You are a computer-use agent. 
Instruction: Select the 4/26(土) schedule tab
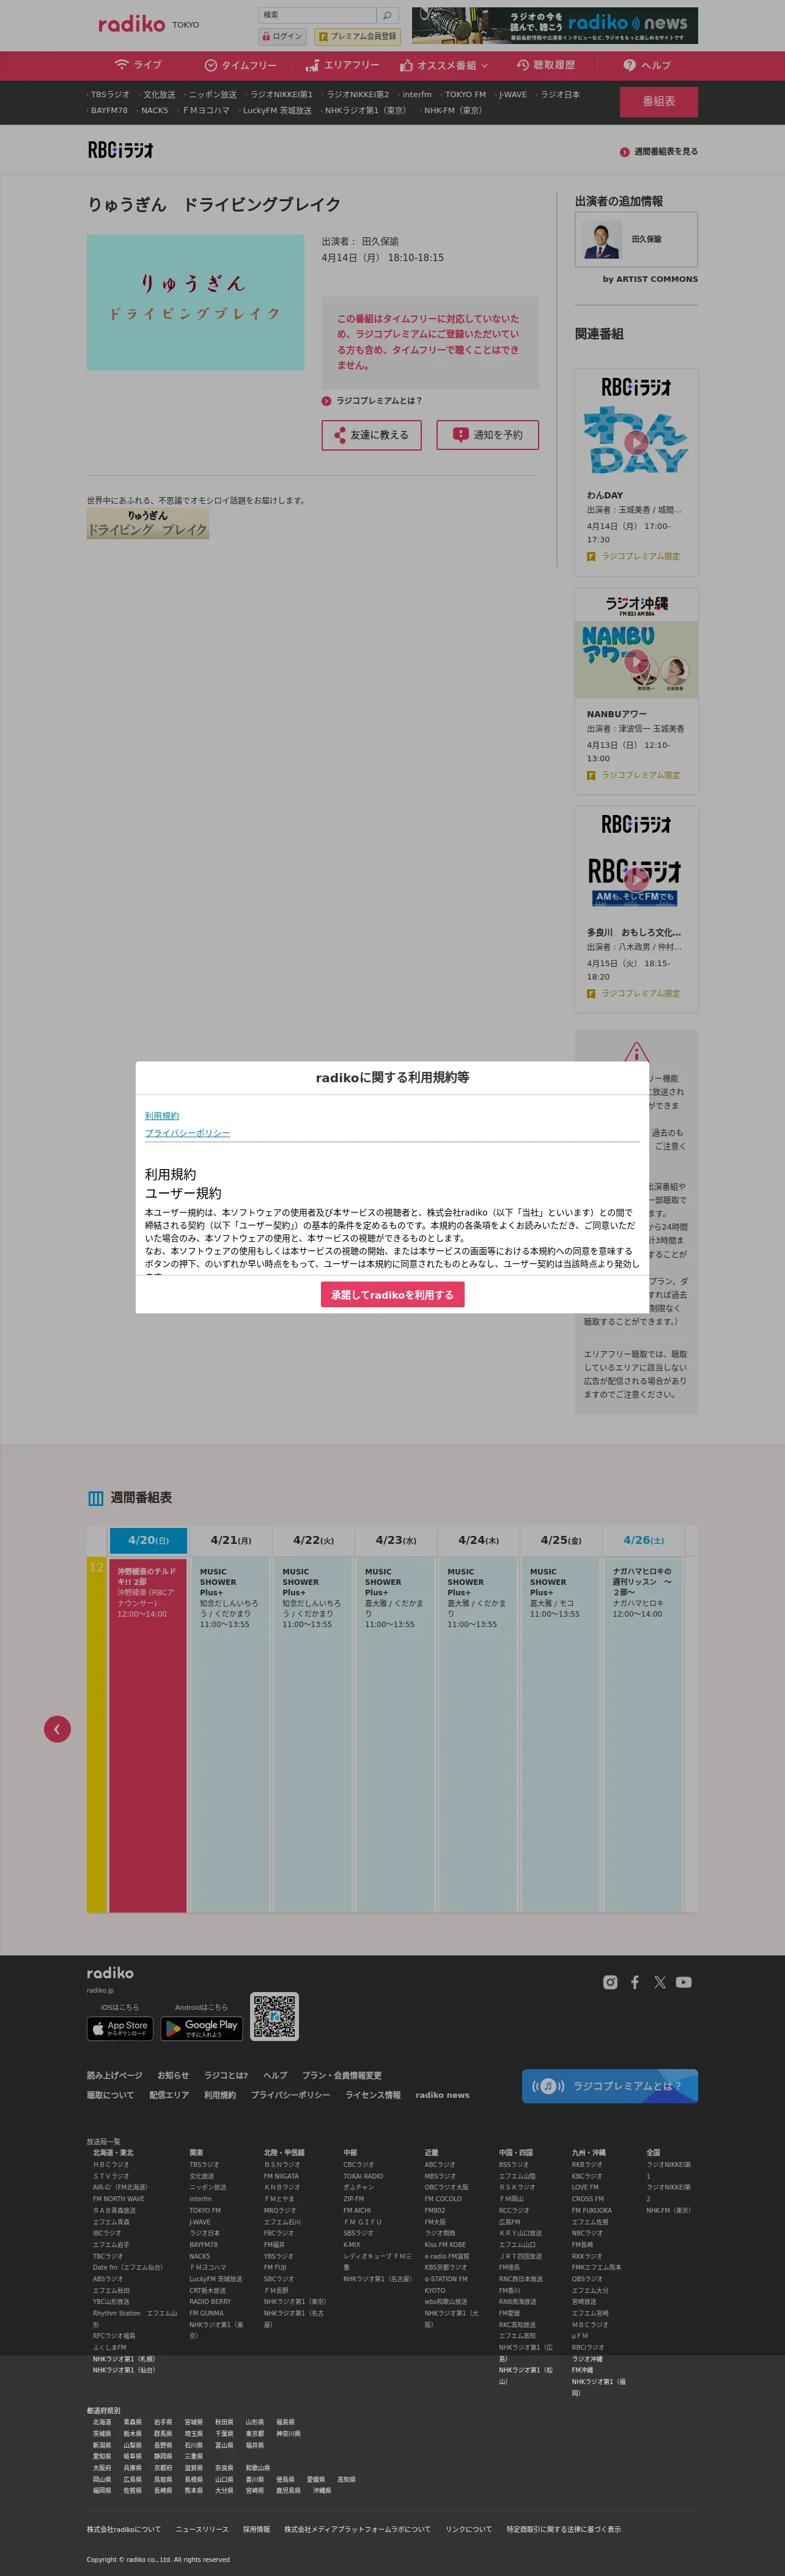click(643, 1541)
